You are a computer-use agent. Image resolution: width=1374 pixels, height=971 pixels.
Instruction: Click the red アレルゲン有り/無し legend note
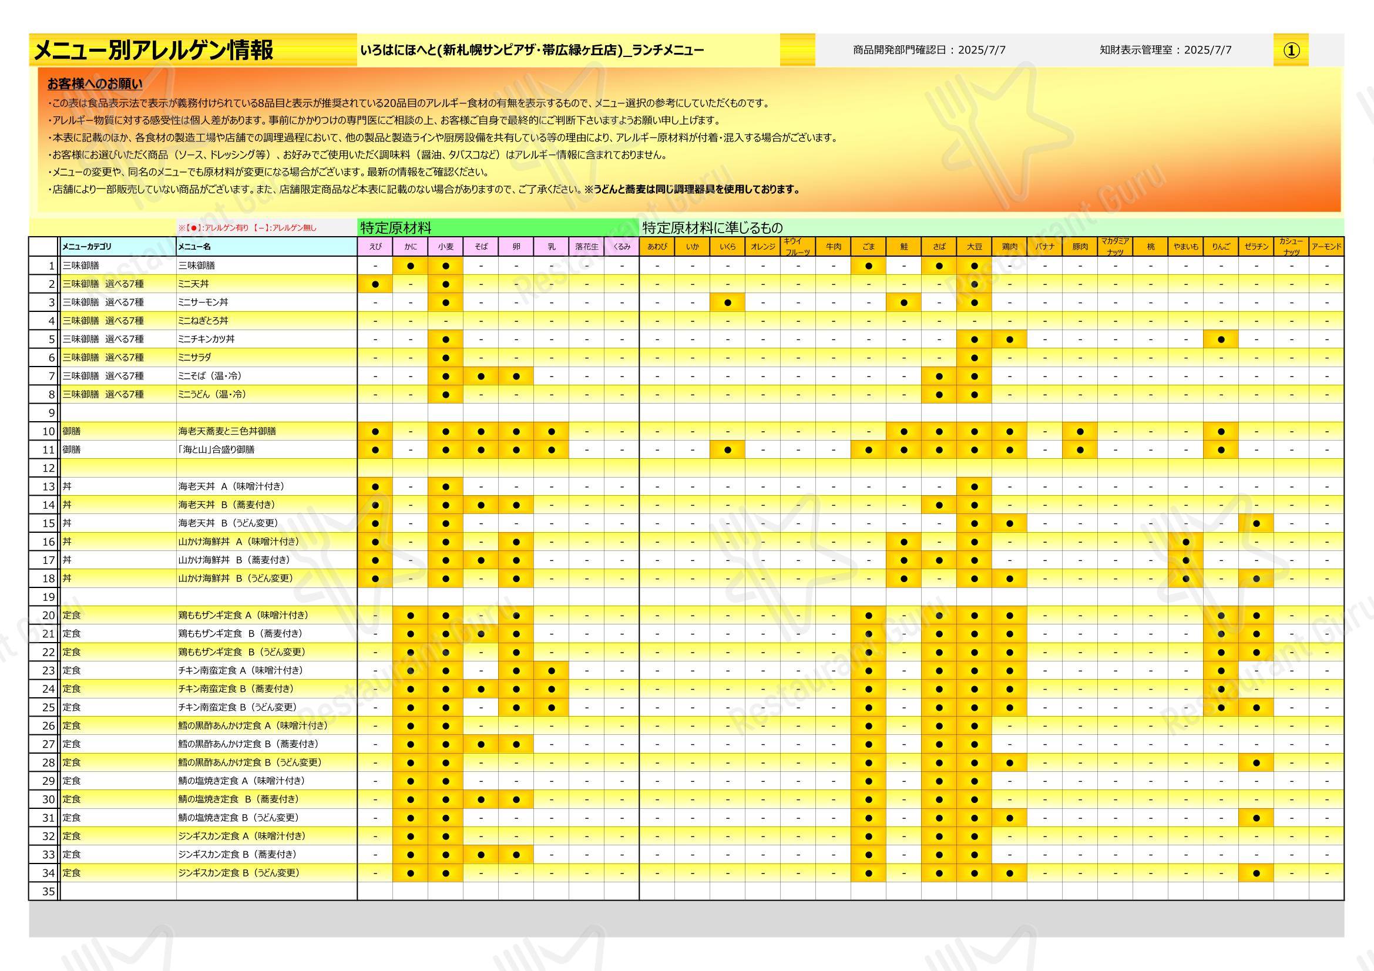(247, 228)
